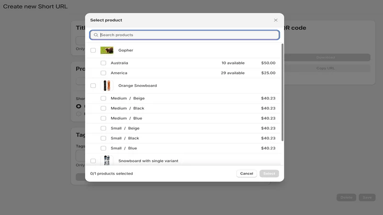
Task: Click the Orange Snowboard product name
Action: [x=137, y=86]
